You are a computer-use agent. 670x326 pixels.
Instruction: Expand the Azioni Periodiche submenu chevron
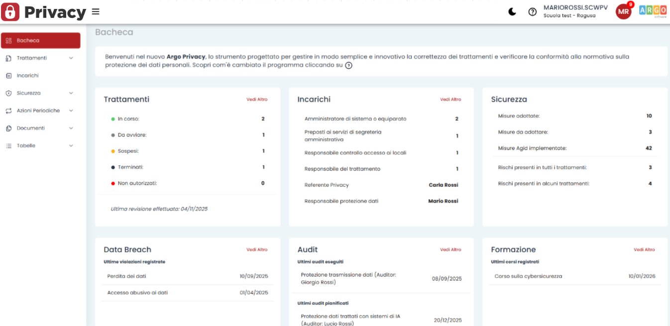71,110
